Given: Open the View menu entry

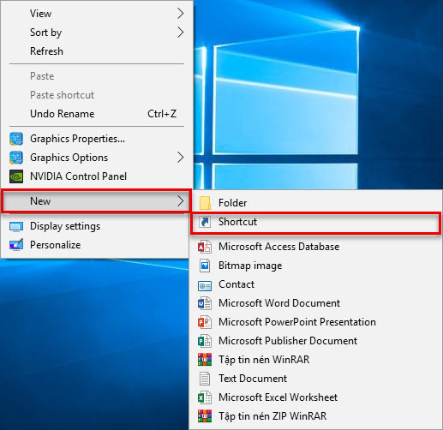Looking at the screenshot, I should (97, 14).
